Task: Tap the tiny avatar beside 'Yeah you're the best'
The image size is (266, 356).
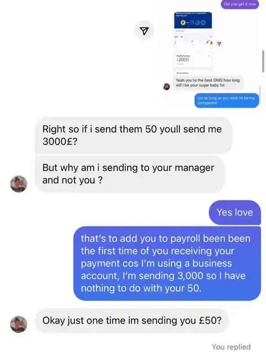Action: point(166,86)
